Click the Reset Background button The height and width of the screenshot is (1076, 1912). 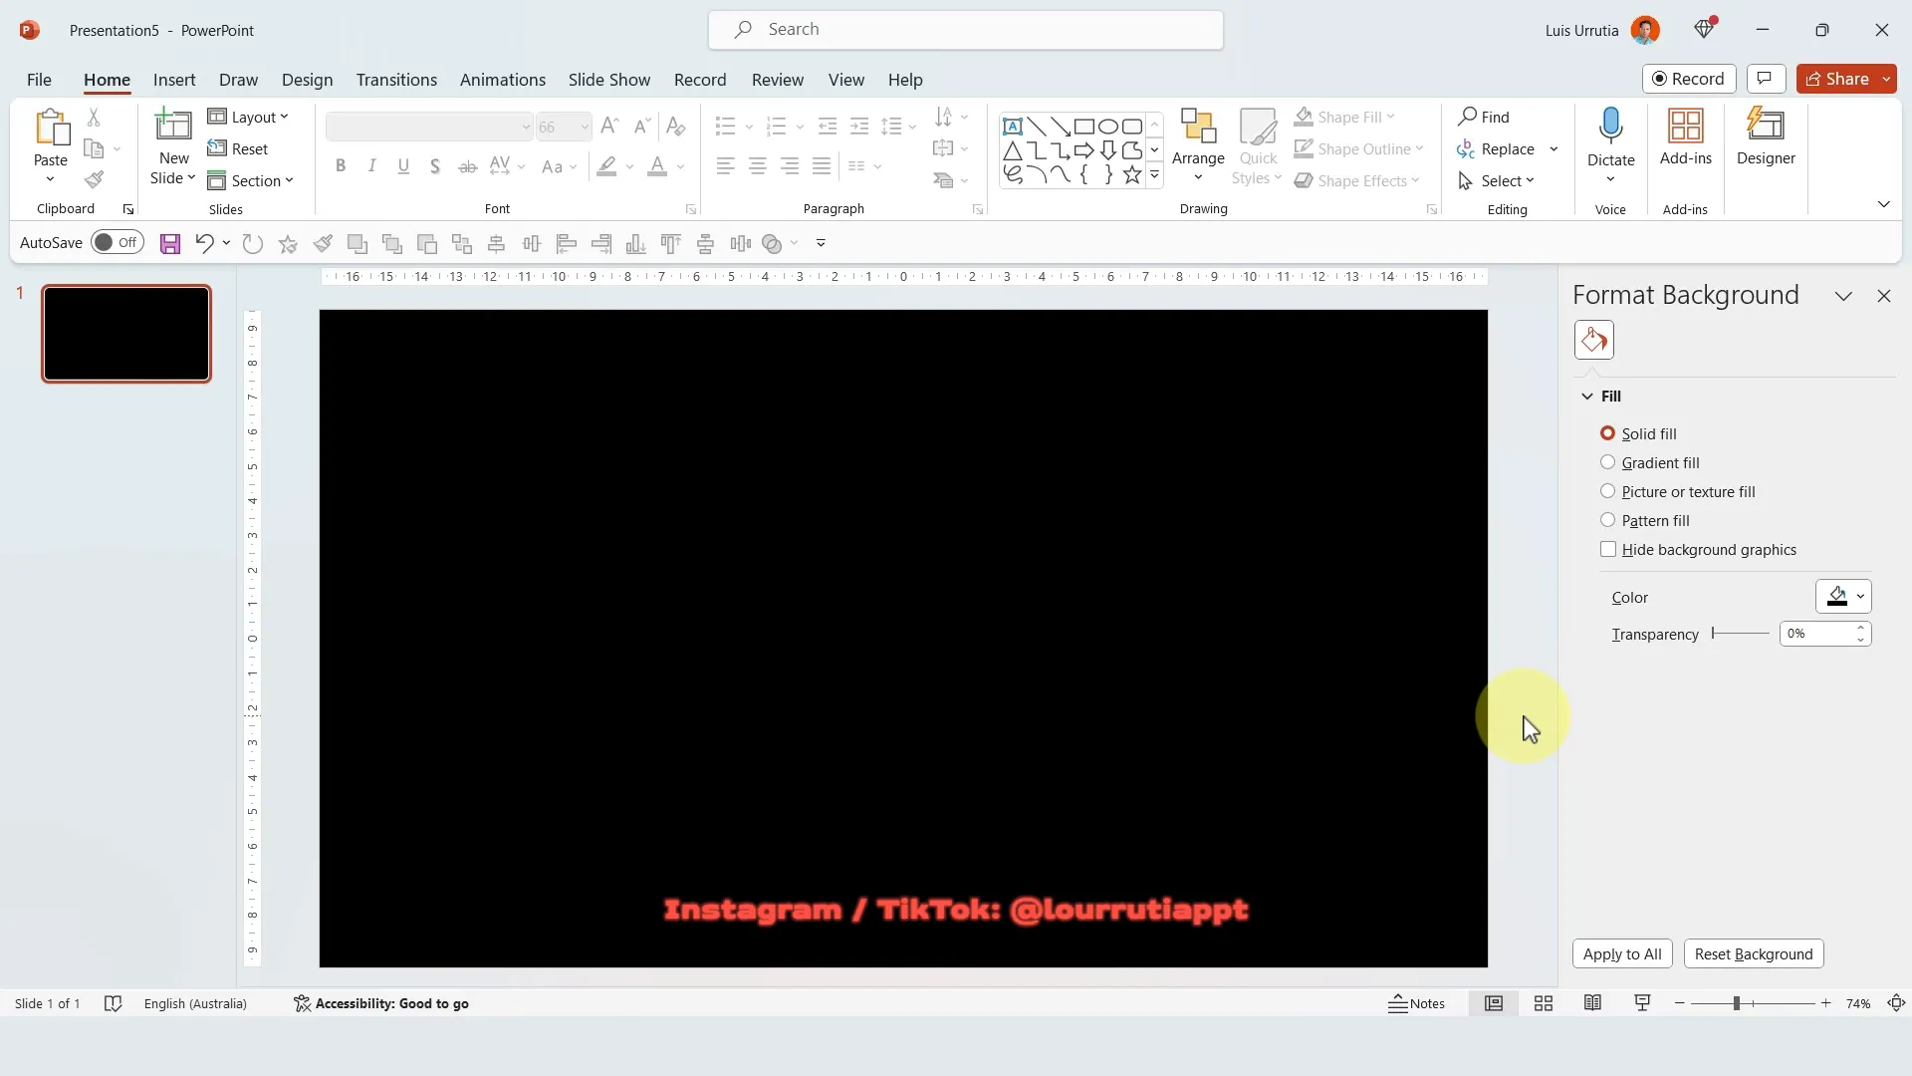point(1754,953)
